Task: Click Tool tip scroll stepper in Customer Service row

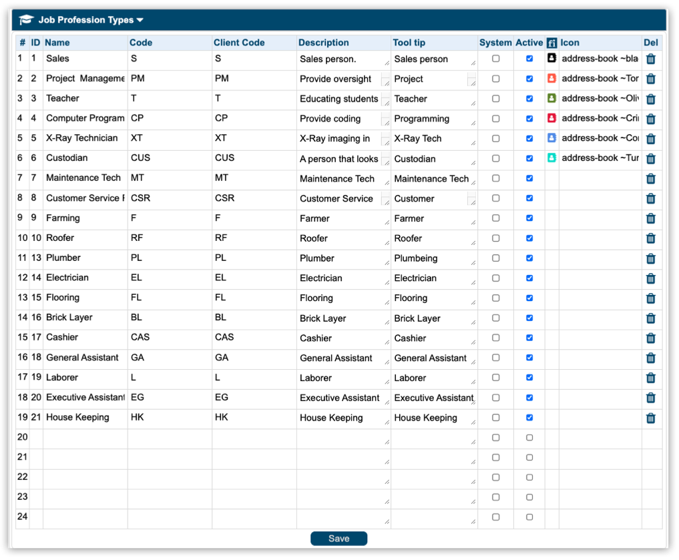Action: [x=472, y=199]
